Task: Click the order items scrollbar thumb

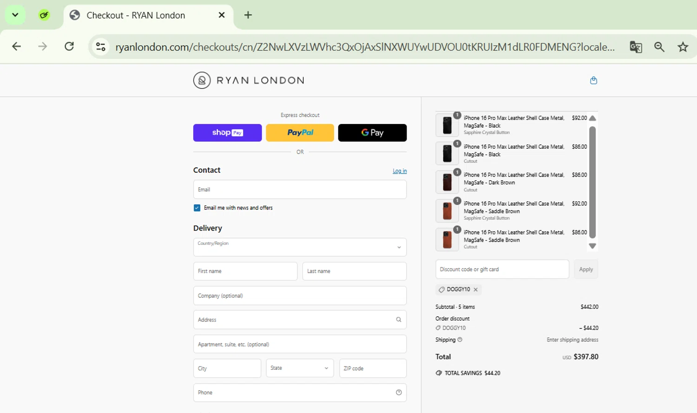Action: coord(592,182)
